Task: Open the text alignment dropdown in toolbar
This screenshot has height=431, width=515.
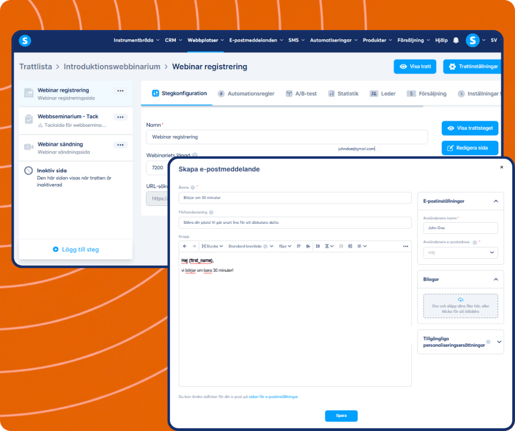Action: pyautogui.click(x=362, y=246)
